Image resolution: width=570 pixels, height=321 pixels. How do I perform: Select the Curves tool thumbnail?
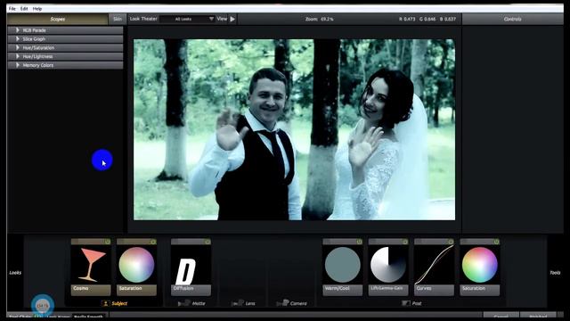click(x=434, y=265)
